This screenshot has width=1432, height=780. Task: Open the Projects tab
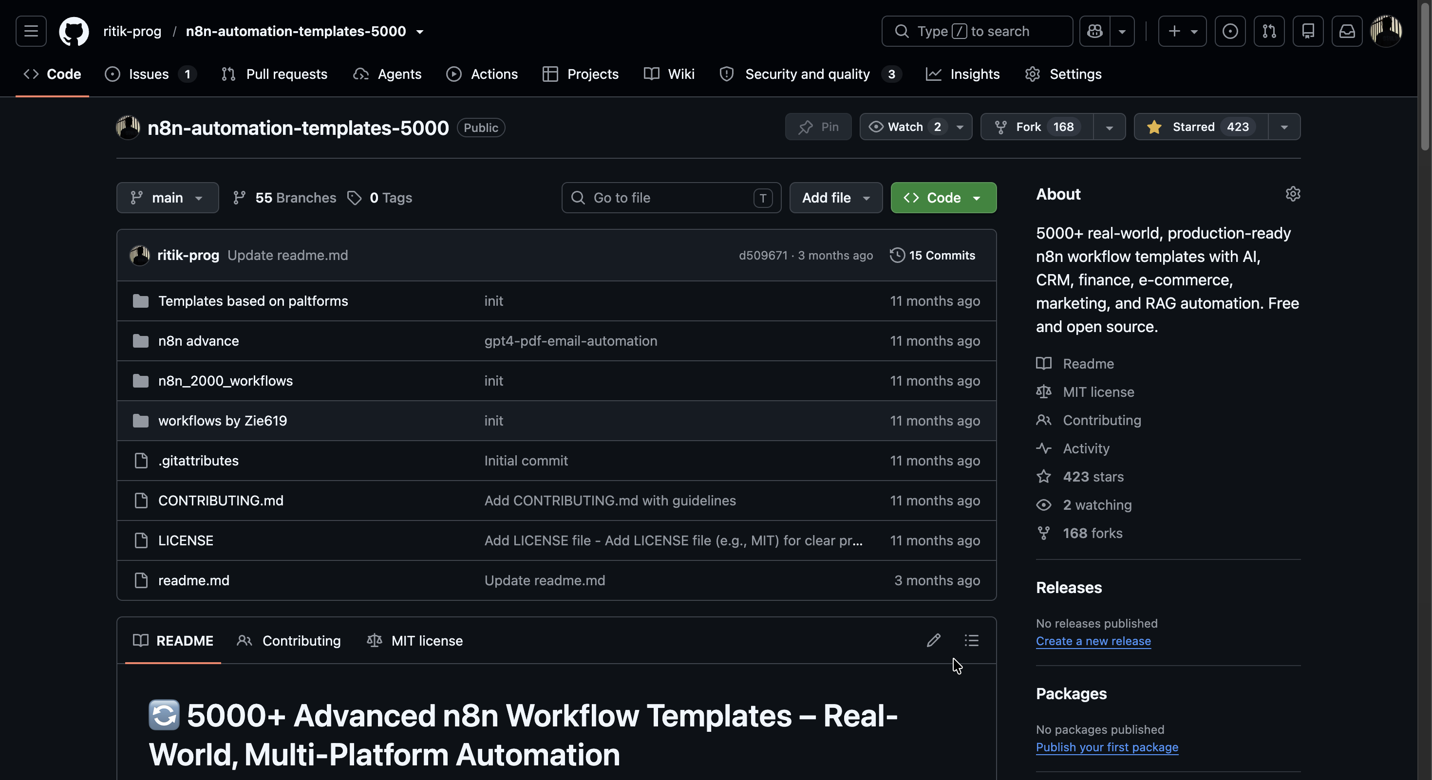coord(581,74)
